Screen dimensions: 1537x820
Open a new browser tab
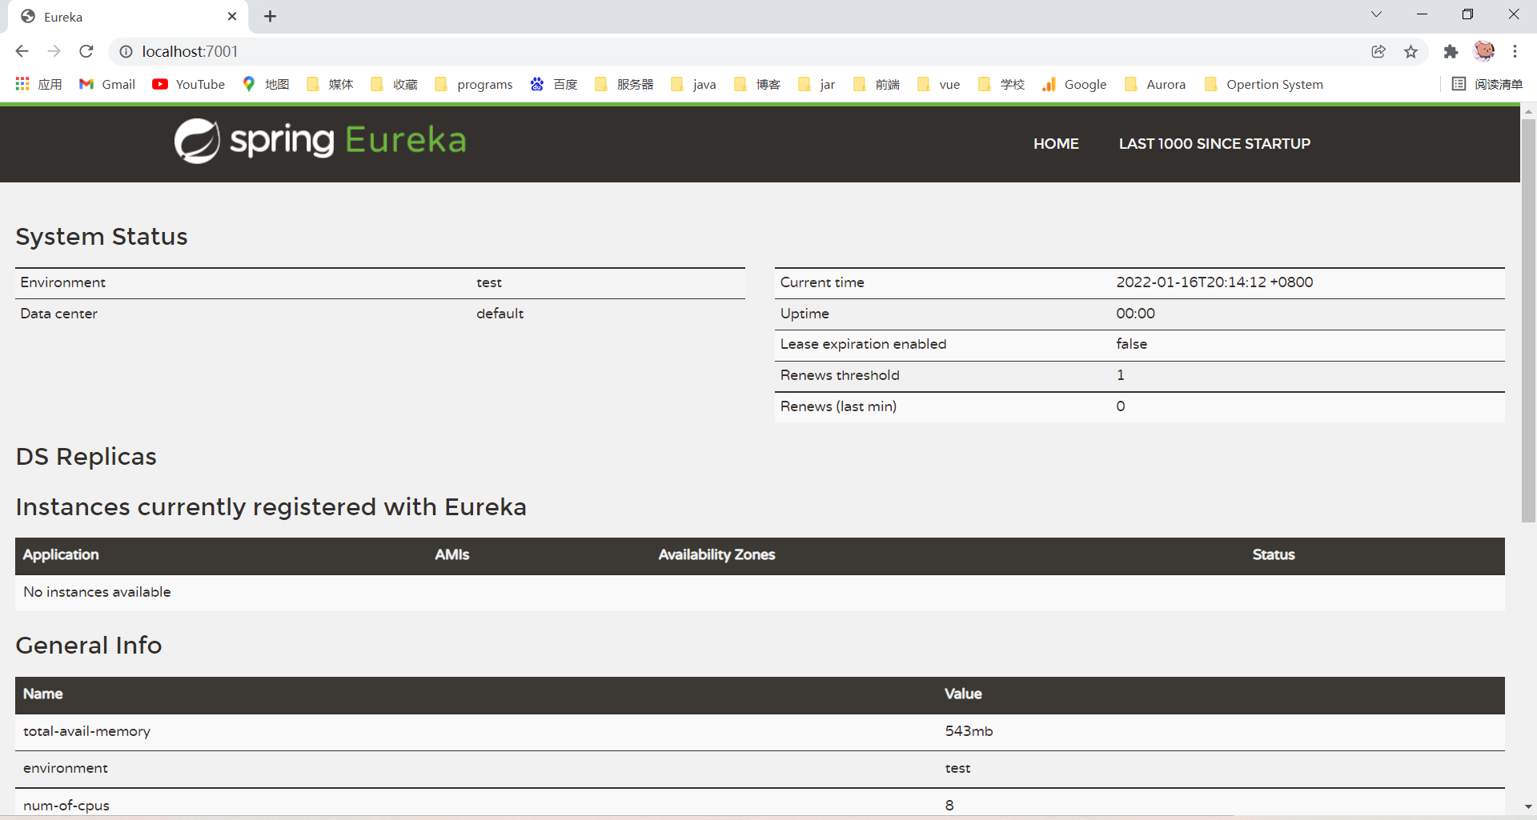(x=270, y=16)
